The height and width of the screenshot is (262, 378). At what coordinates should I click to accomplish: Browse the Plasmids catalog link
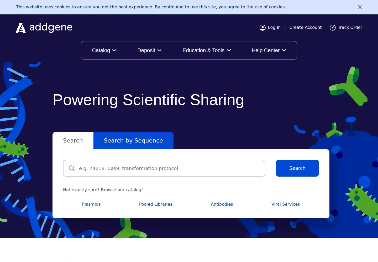[x=91, y=204]
